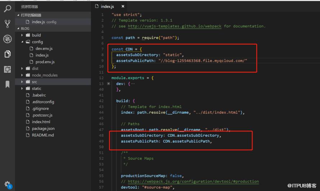
Task: Open the Explorer files icon
Action: (x=8, y=54)
